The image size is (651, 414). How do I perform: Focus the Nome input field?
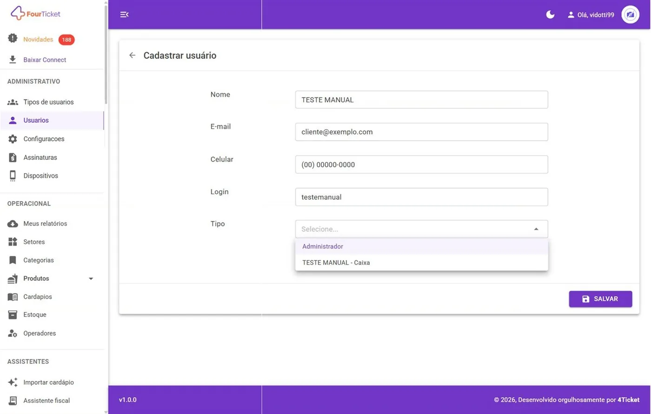(x=422, y=99)
